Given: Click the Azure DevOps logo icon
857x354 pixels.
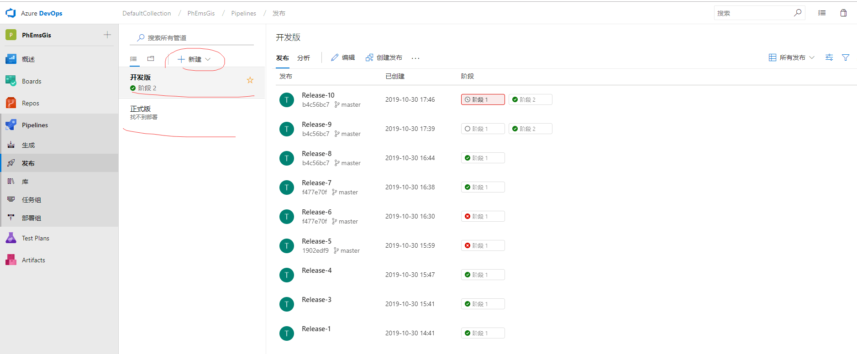Looking at the screenshot, I should 11,13.
